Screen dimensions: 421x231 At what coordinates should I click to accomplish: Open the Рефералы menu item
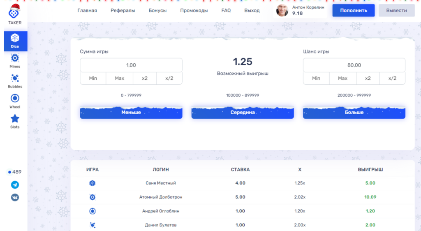[x=123, y=10]
